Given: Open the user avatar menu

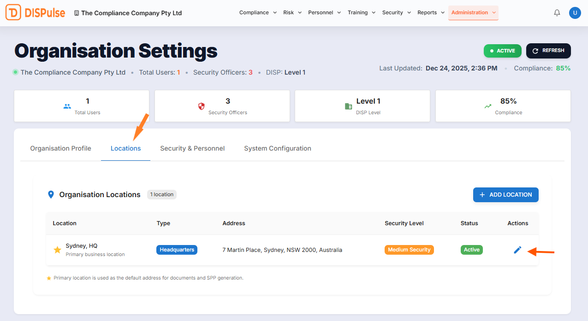Looking at the screenshot, I should [575, 13].
